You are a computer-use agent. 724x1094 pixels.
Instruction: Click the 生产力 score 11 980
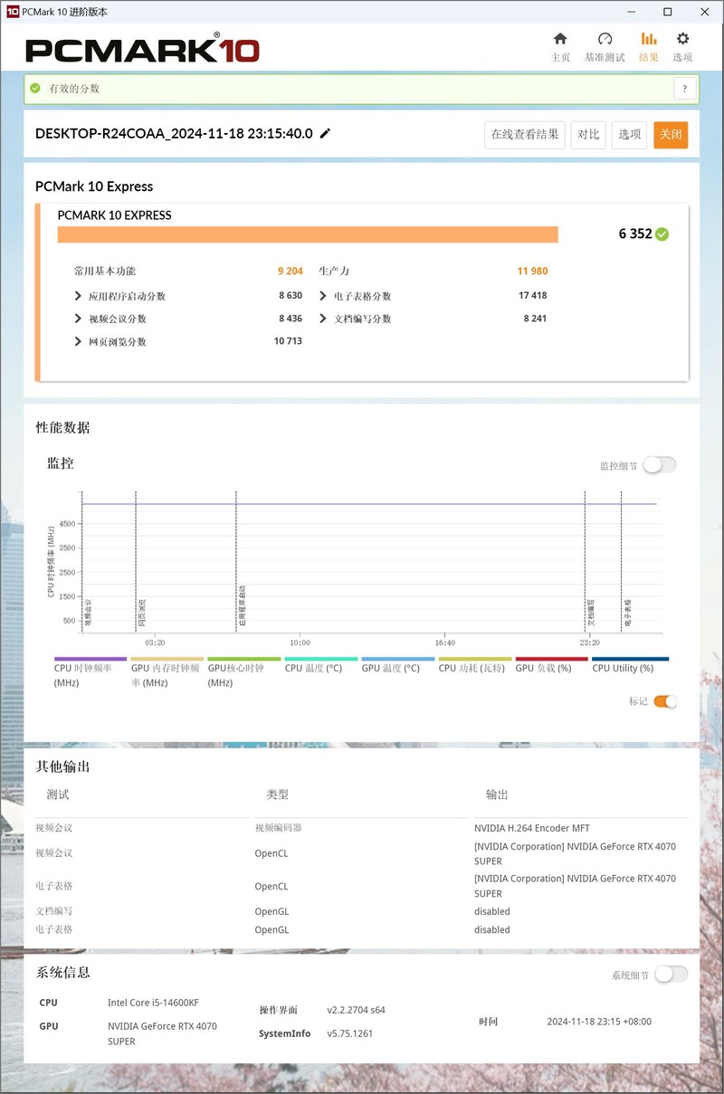[532, 271]
